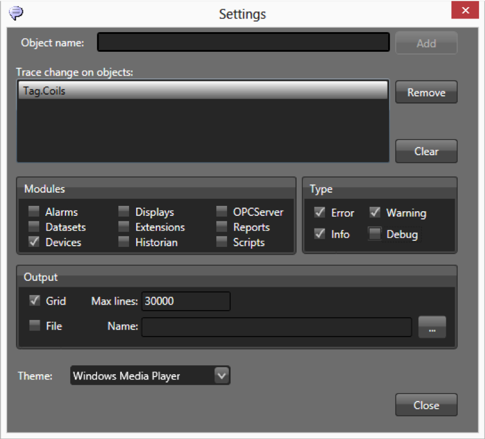Viewport: 485px width, 439px height.
Task: Tick the Scripts module checkbox
Action: click(222, 242)
